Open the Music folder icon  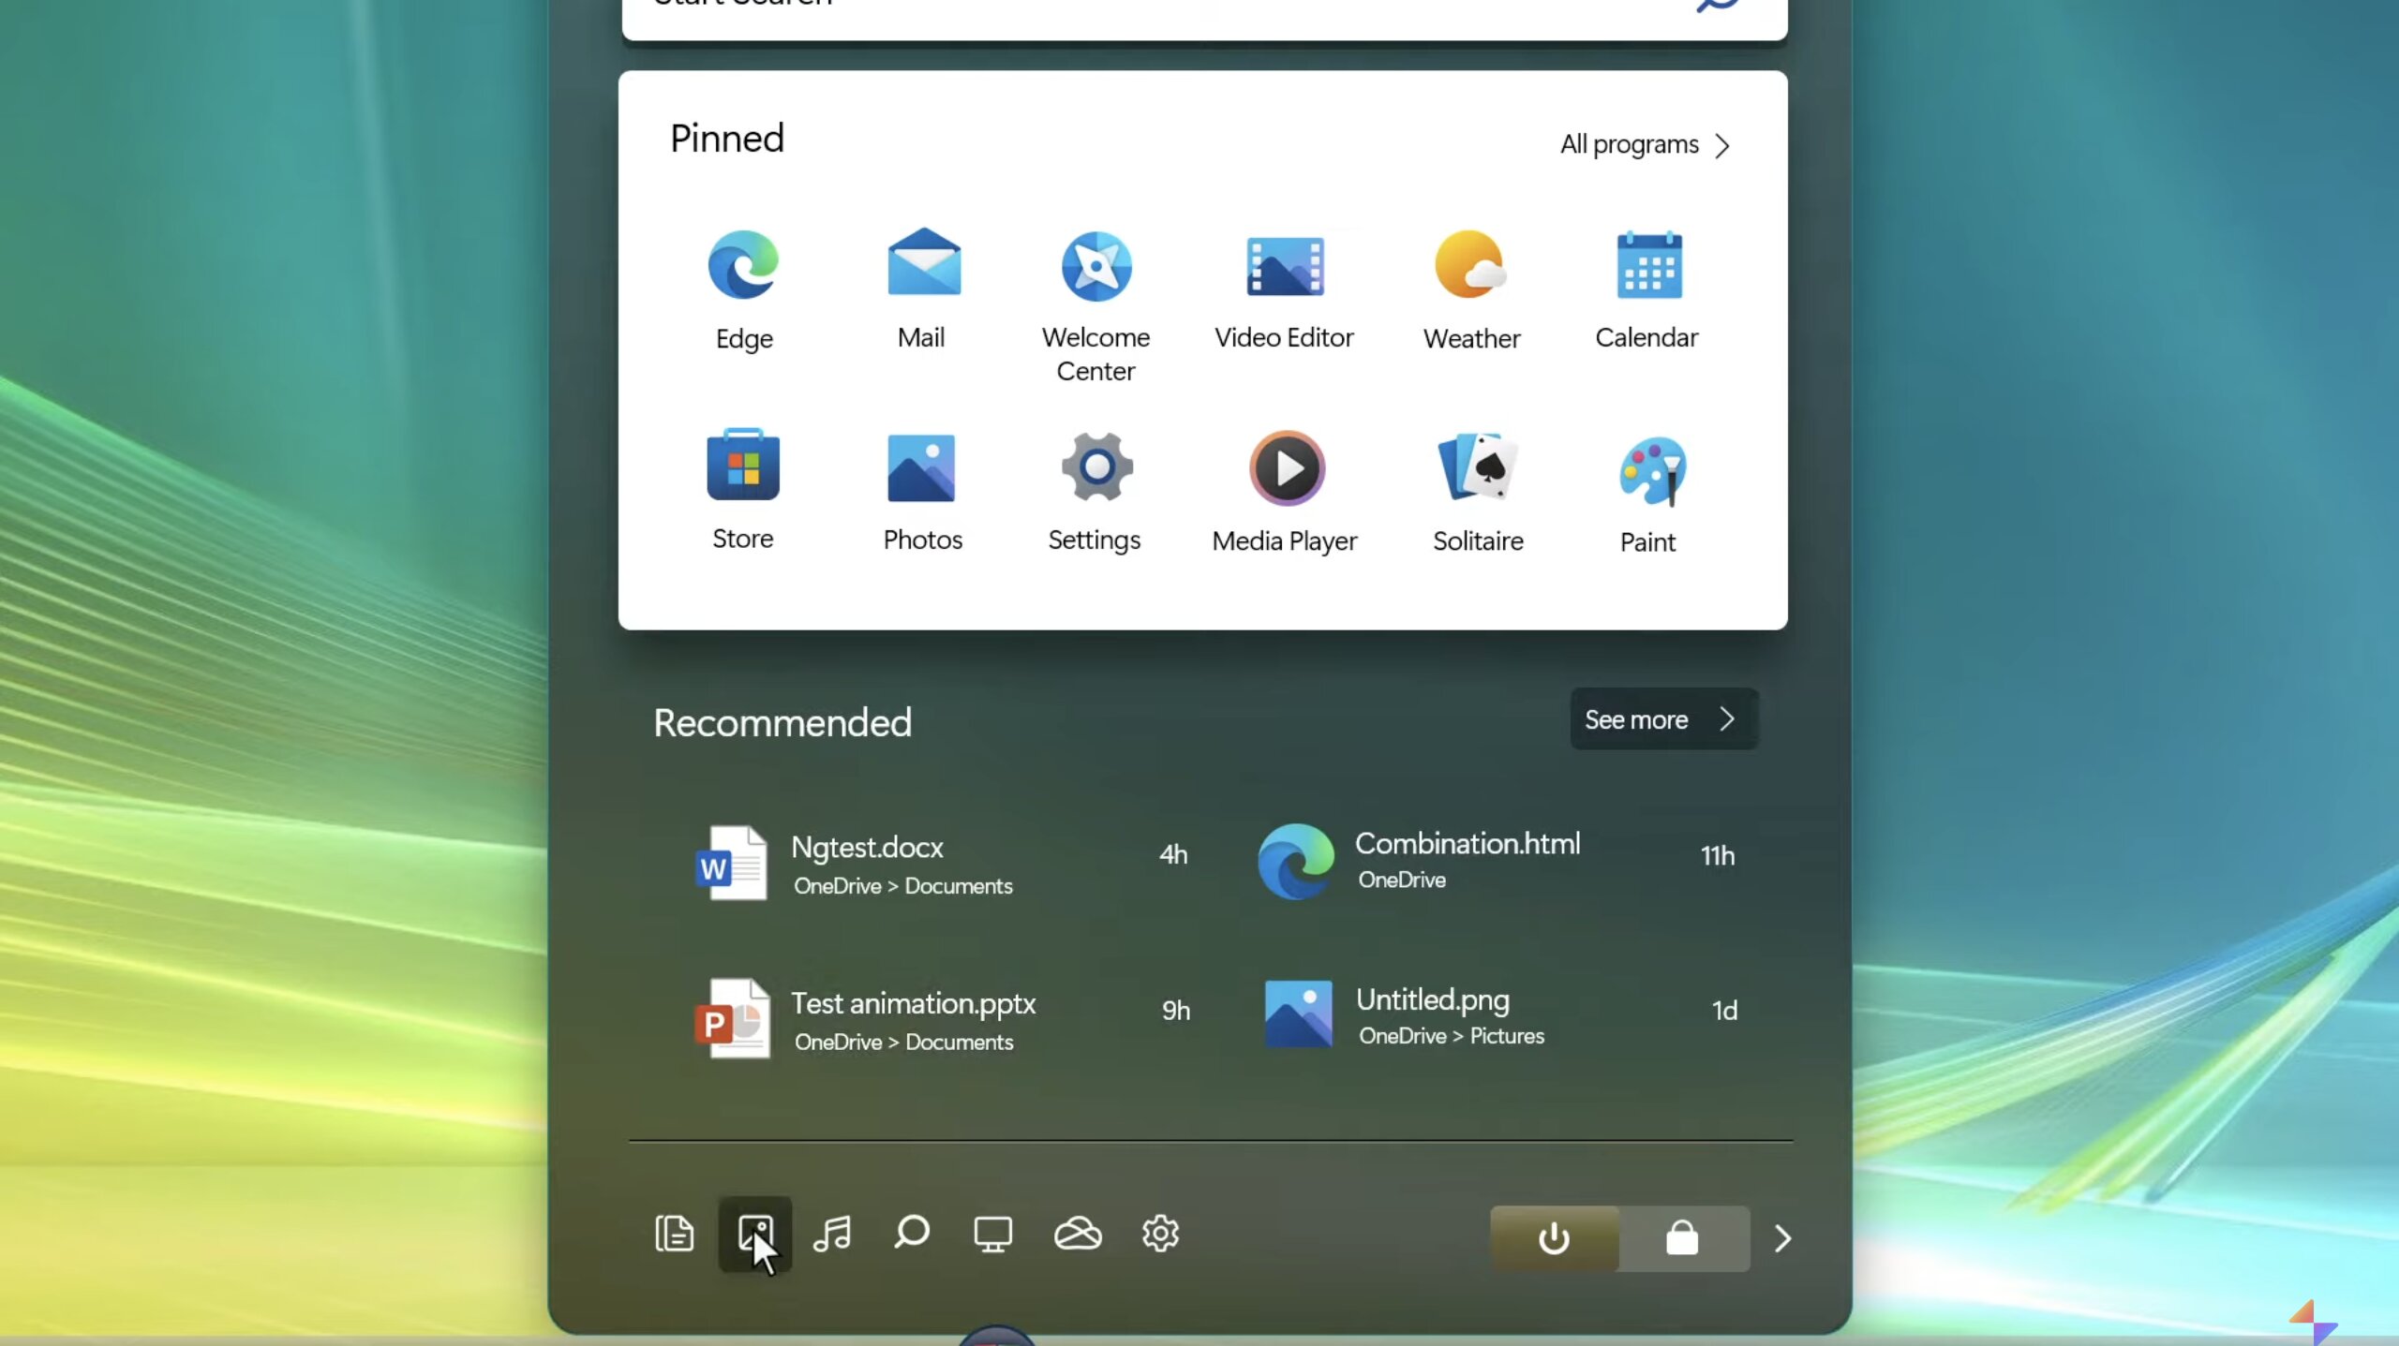click(832, 1234)
